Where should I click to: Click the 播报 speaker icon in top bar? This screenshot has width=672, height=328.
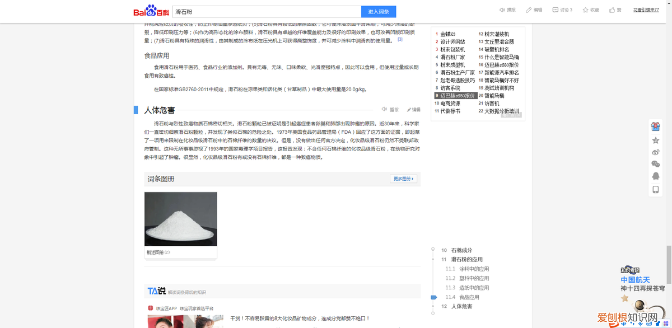coord(502,10)
